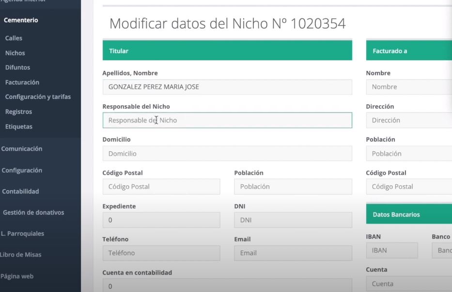Click the IBAN input field

tap(392, 250)
